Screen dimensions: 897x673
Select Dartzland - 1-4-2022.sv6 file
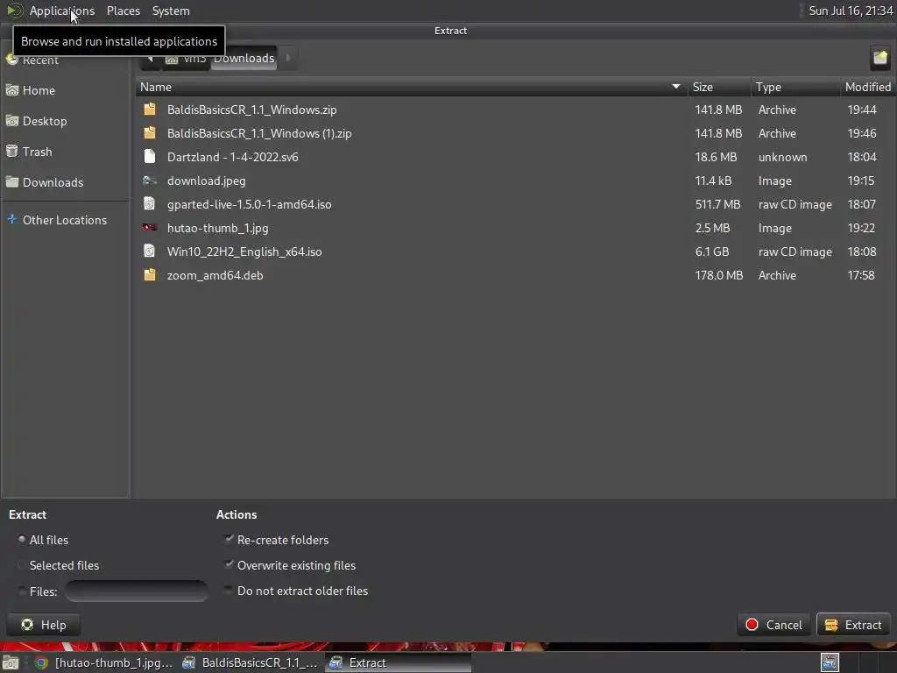pyautogui.click(x=232, y=157)
